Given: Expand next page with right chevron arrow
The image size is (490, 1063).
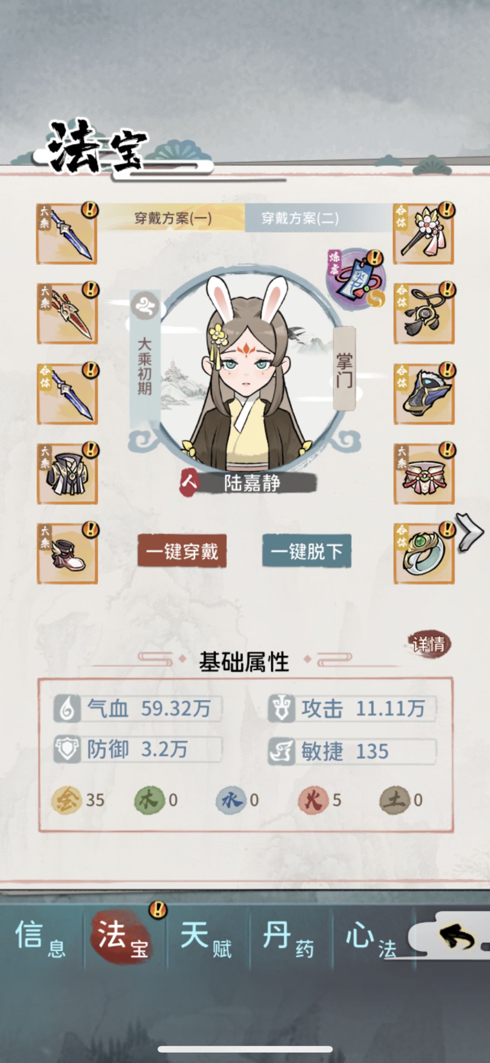Looking at the screenshot, I should tap(470, 532).
